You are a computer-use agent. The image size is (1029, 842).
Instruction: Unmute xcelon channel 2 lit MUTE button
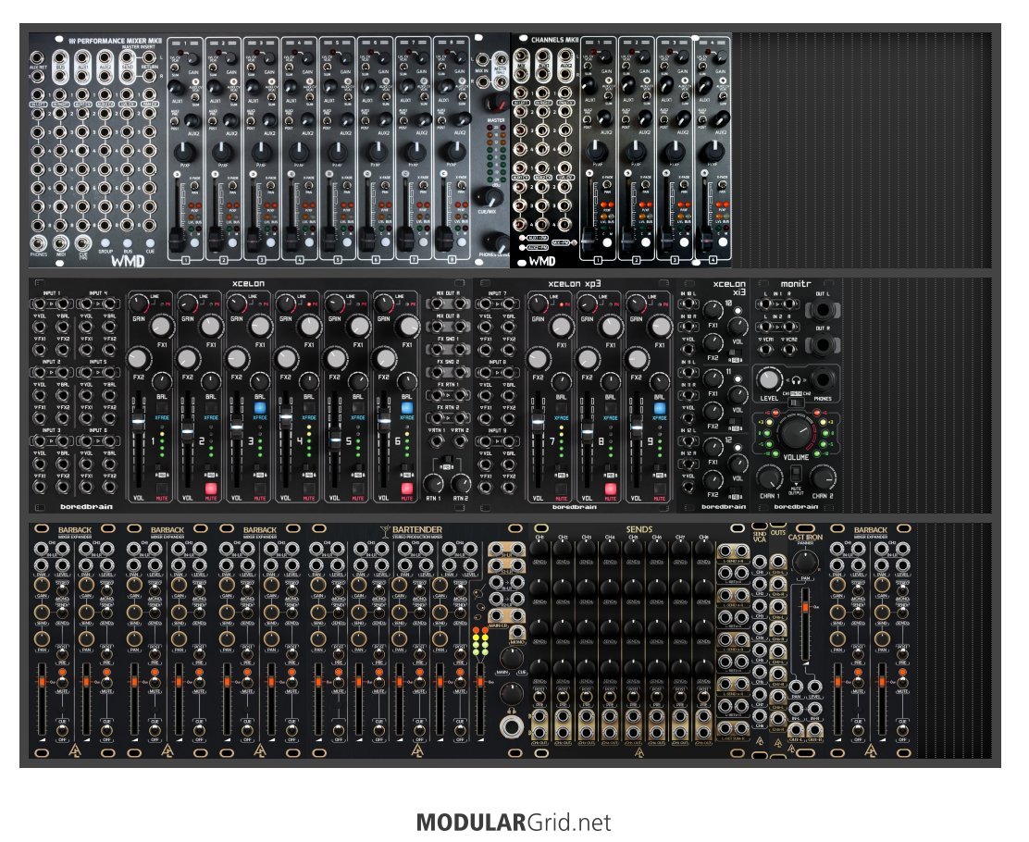click(211, 489)
